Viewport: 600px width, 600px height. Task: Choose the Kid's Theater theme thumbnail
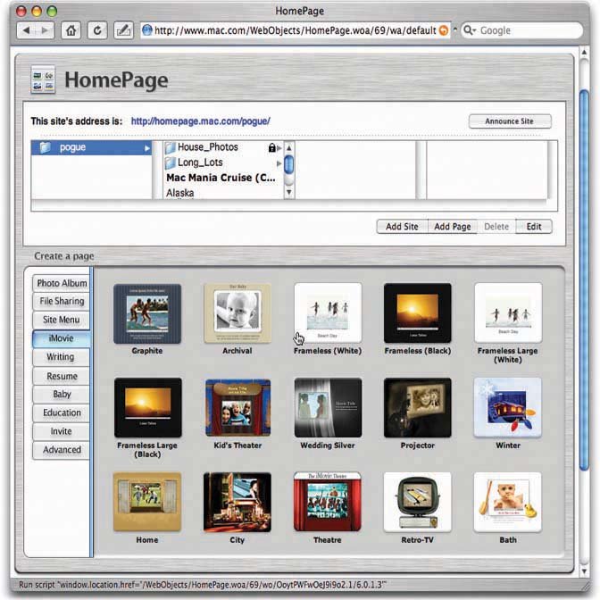238,407
